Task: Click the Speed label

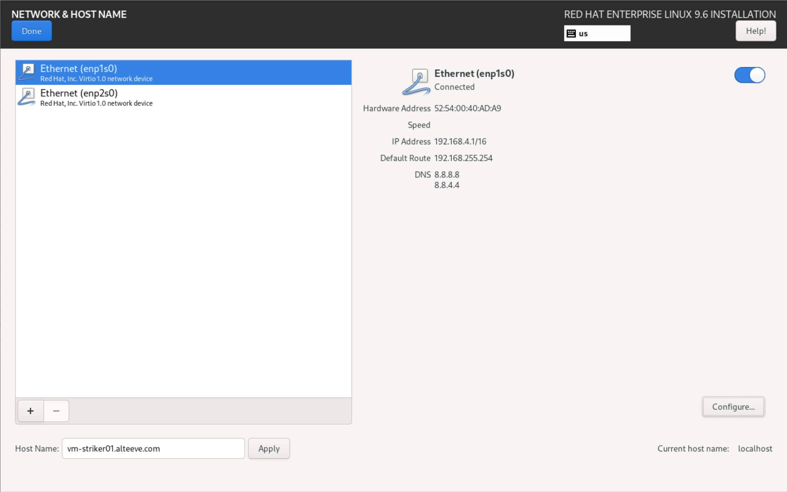Action: click(419, 125)
